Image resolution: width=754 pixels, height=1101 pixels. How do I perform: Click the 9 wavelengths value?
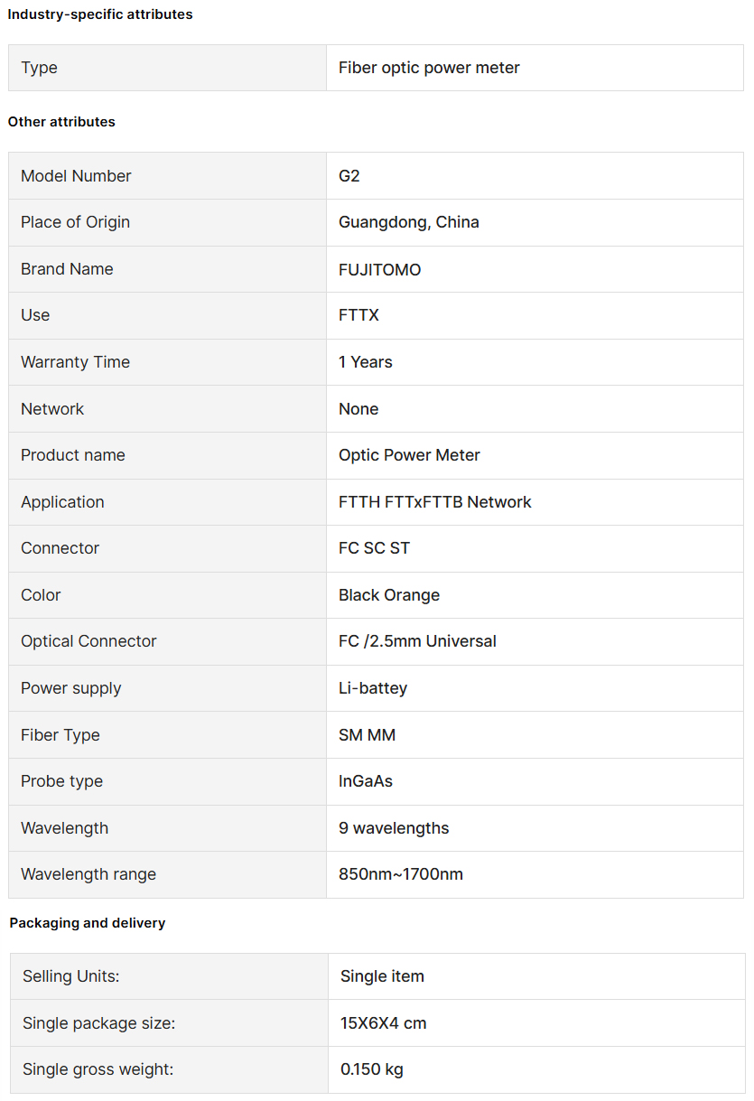(394, 828)
